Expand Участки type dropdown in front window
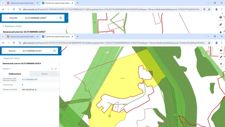This screenshot has width=225, height=127. (20, 51)
